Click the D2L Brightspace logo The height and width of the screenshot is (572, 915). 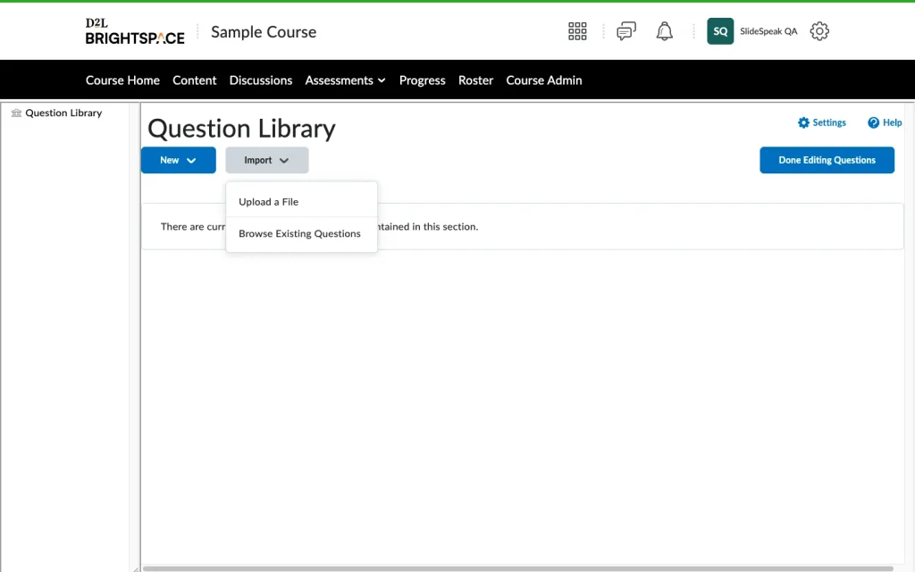click(x=135, y=31)
